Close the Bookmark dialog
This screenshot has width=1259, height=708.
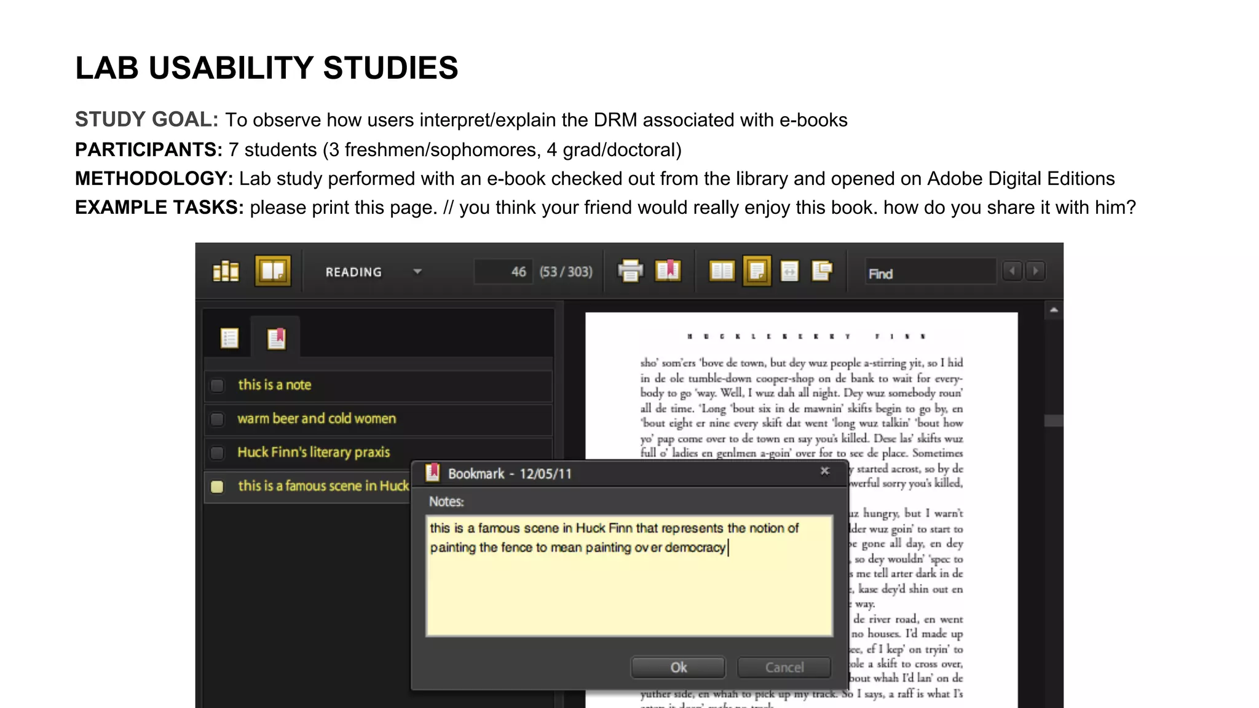(x=825, y=471)
